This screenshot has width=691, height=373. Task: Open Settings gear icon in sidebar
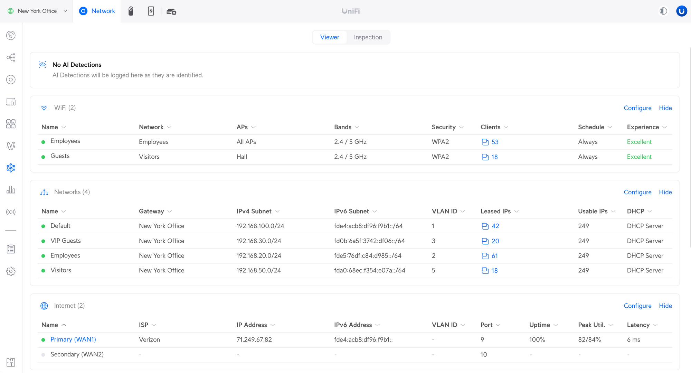point(11,271)
